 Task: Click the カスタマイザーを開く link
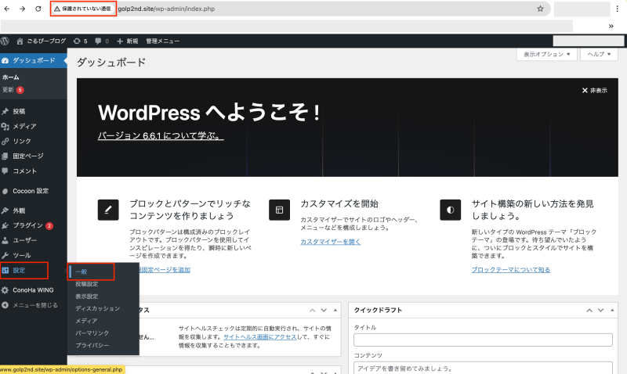tap(331, 242)
